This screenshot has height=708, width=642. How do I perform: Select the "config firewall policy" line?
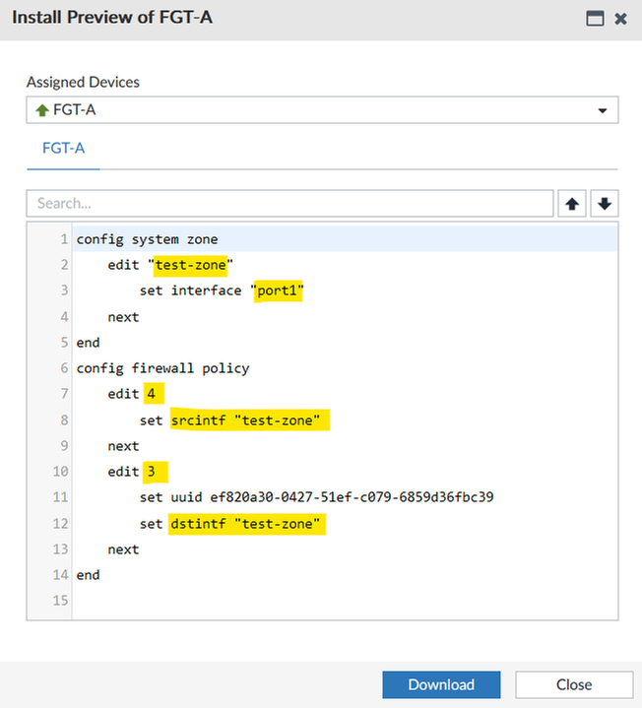[162, 368]
